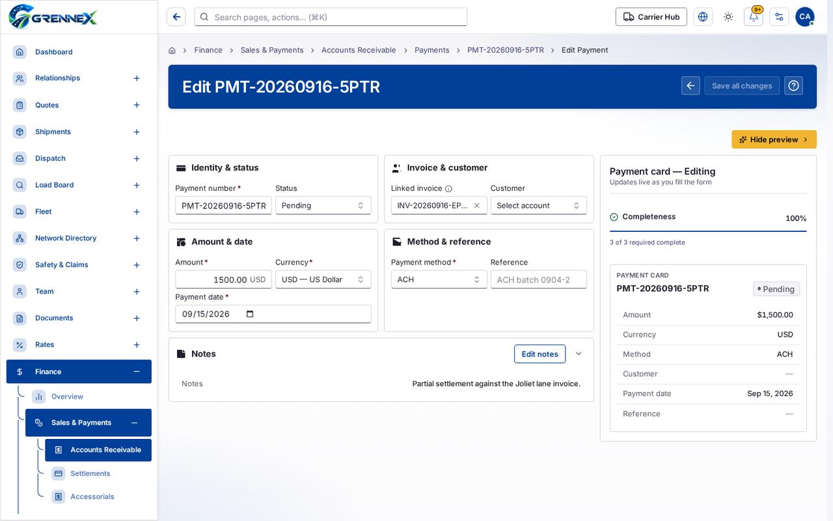833x521 pixels.
Task: Click the Rates percent sidebar icon
Action: pos(20,345)
